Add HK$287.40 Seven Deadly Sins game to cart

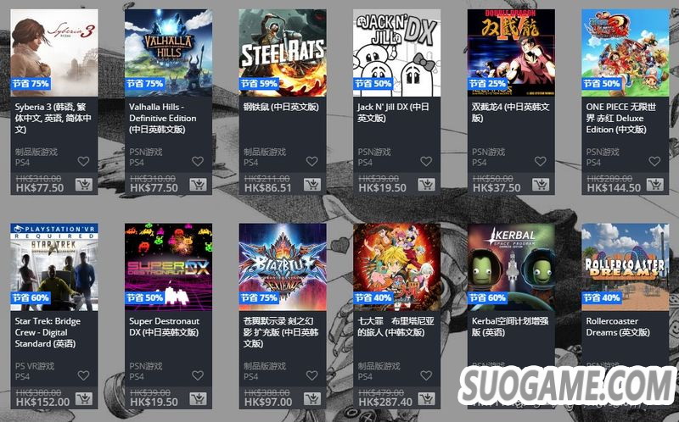pos(427,398)
